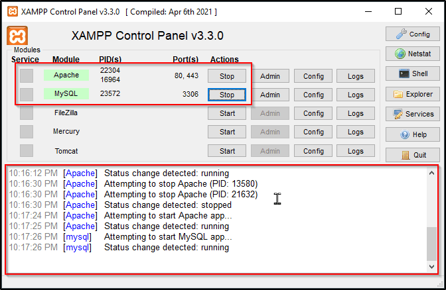Image resolution: width=446 pixels, height=290 pixels.
Task: Open Apache Admin page
Action: tap(270, 76)
